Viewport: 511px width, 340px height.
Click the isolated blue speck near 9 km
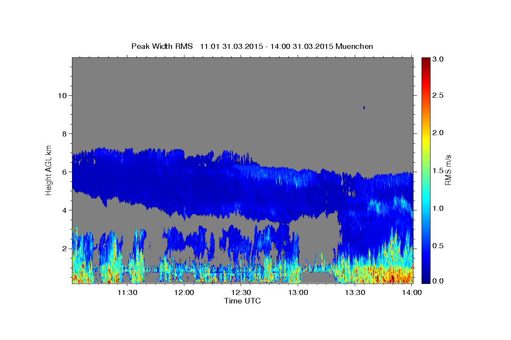pyautogui.click(x=364, y=108)
